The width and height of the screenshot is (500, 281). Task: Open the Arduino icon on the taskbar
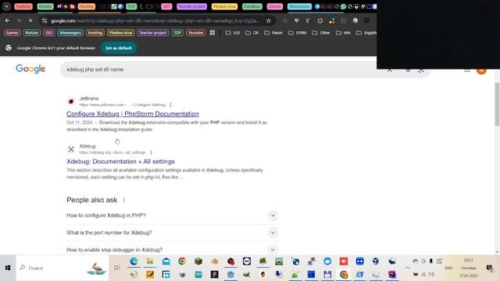(x=198, y=274)
